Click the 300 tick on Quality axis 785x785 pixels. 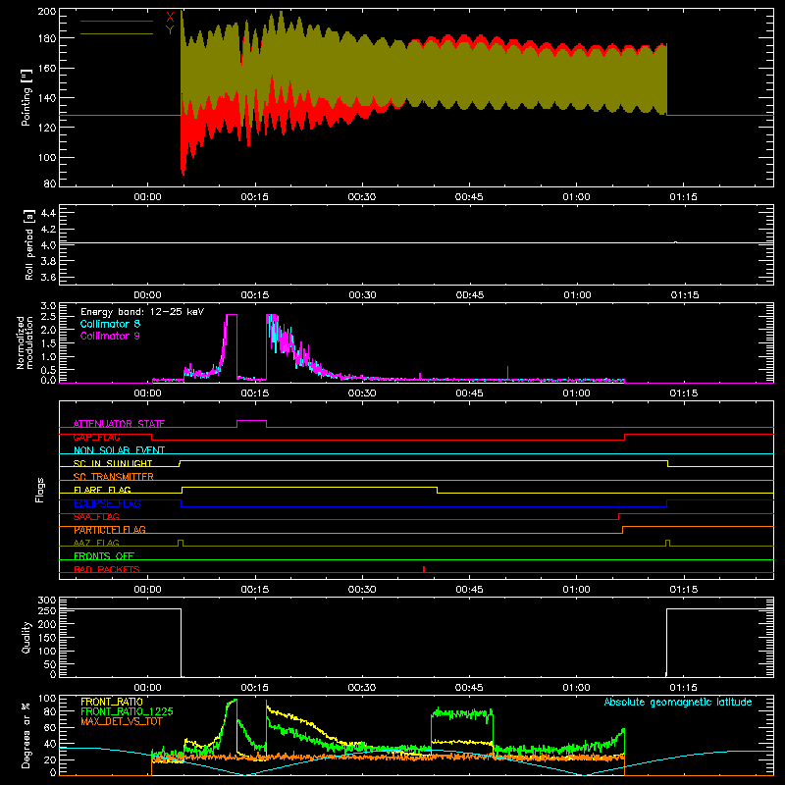pyautogui.click(x=47, y=601)
